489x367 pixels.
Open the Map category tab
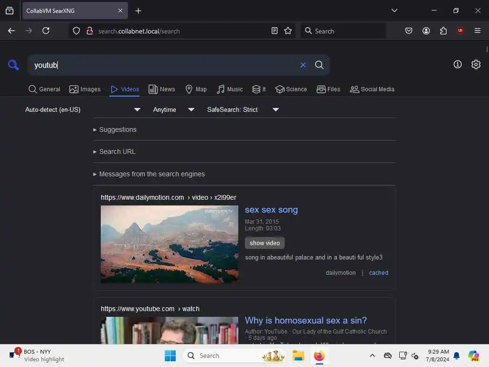(196, 89)
